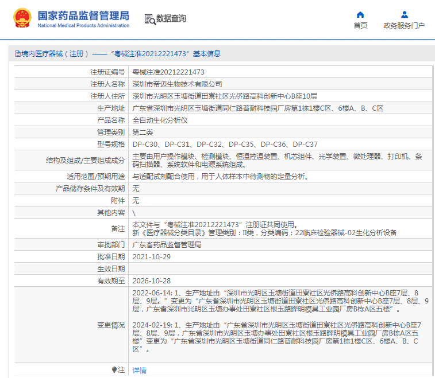Click the 首页 label

(x=360, y=26)
